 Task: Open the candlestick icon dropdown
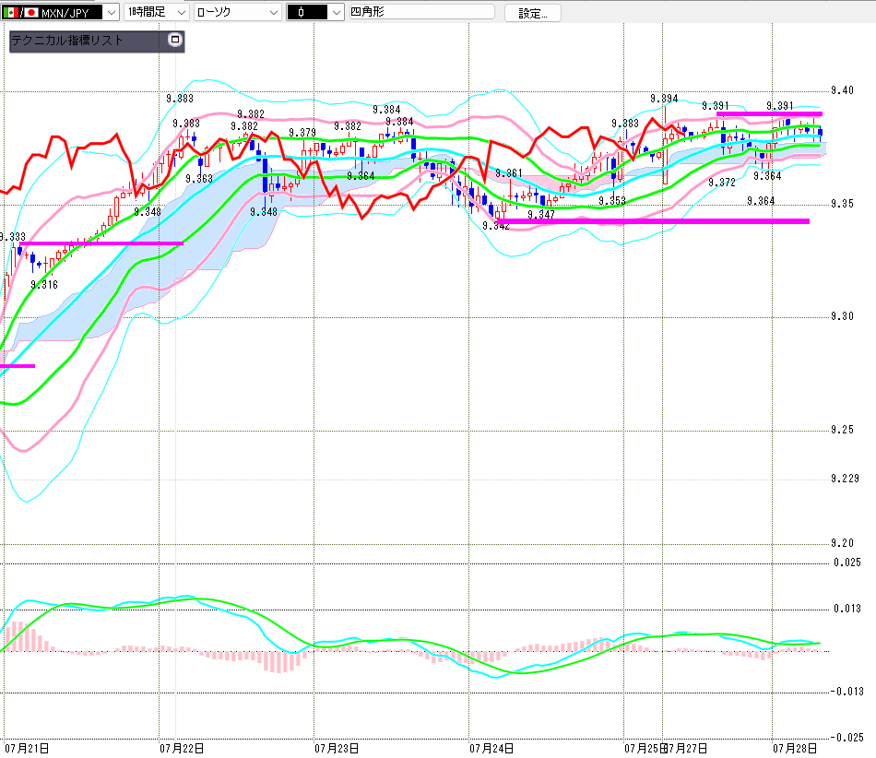[315, 12]
